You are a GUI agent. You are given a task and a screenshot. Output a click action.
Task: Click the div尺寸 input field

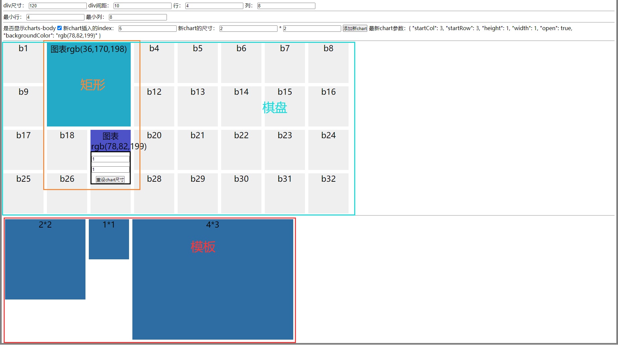pos(58,6)
